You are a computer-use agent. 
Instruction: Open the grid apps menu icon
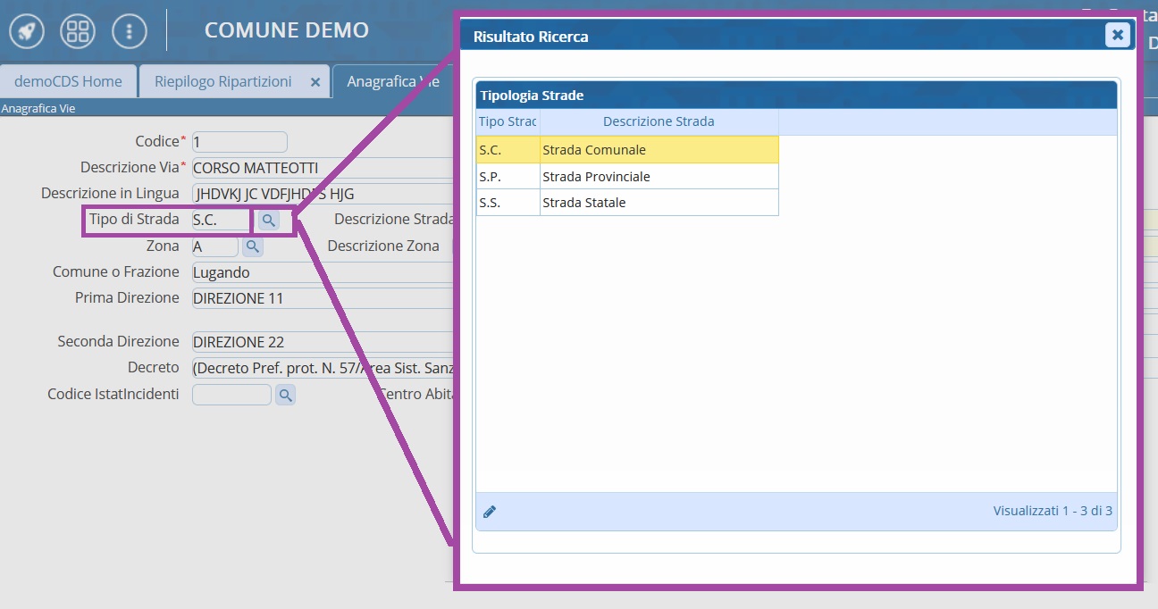pyautogui.click(x=78, y=32)
